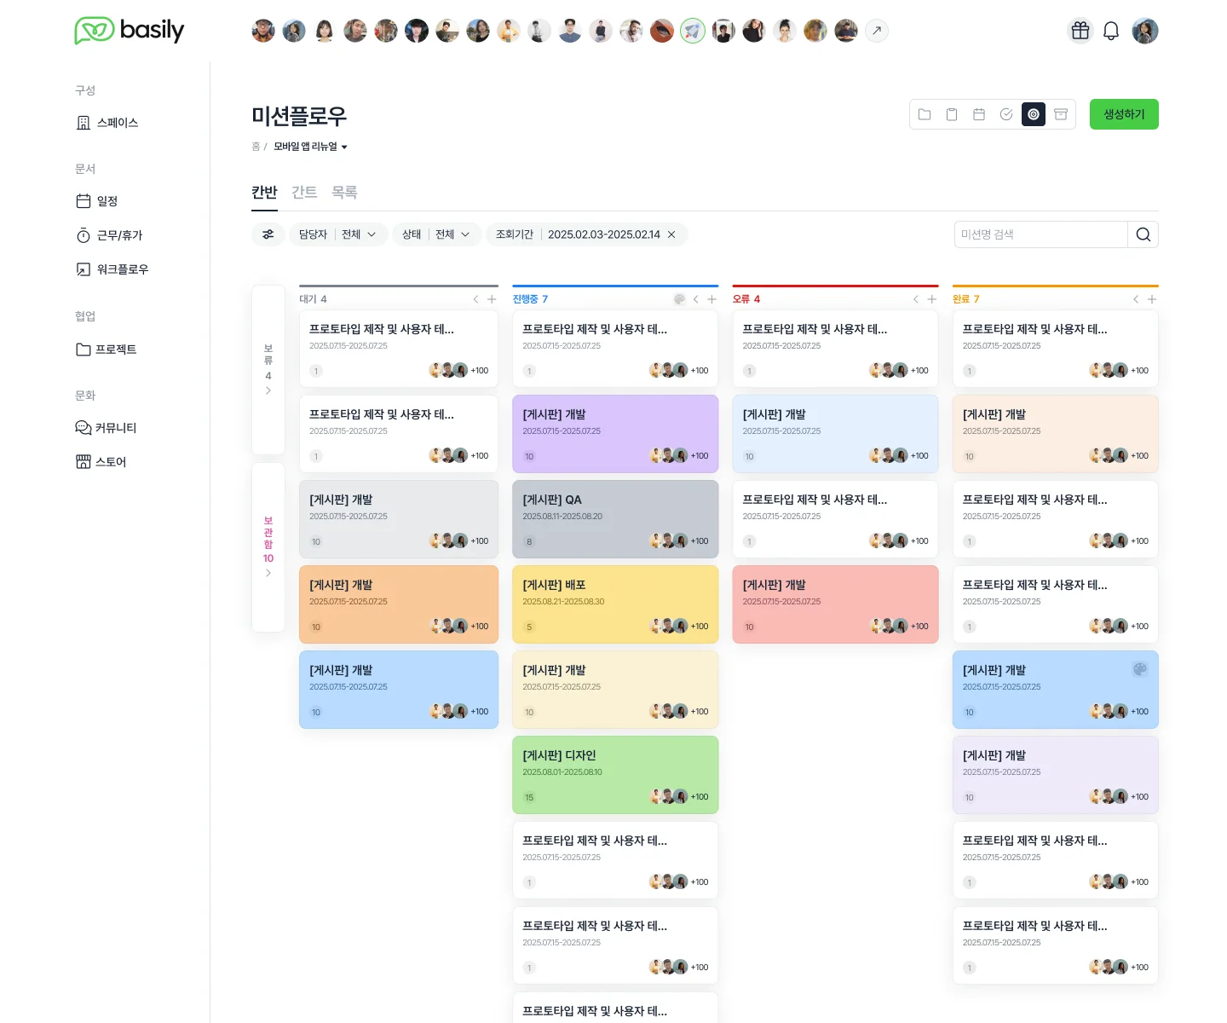The width and height of the screenshot is (1227, 1023).
Task: Open 워크플로우 in the sidebar
Action: pyautogui.click(x=112, y=269)
